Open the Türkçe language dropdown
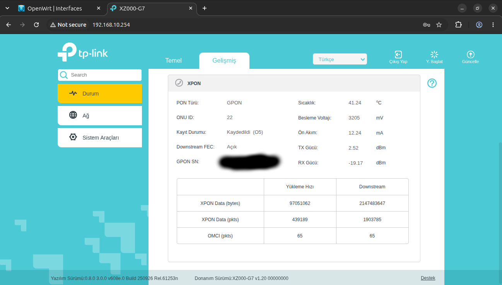The height and width of the screenshot is (285, 502). tap(340, 59)
